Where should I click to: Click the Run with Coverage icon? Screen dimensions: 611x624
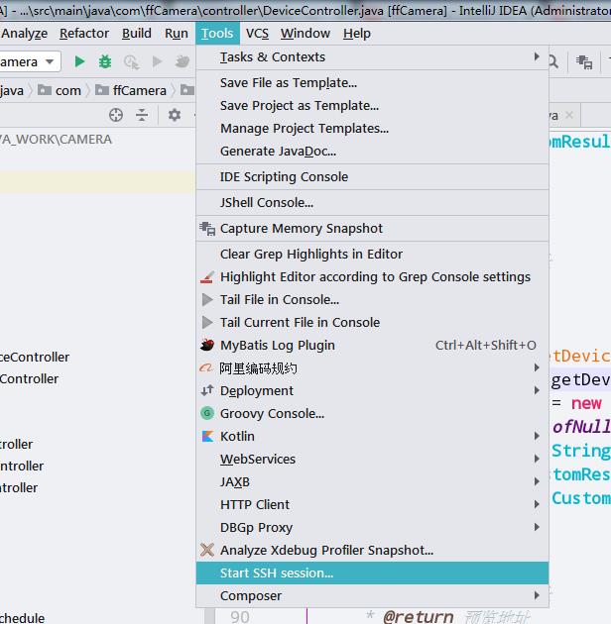pos(130,61)
